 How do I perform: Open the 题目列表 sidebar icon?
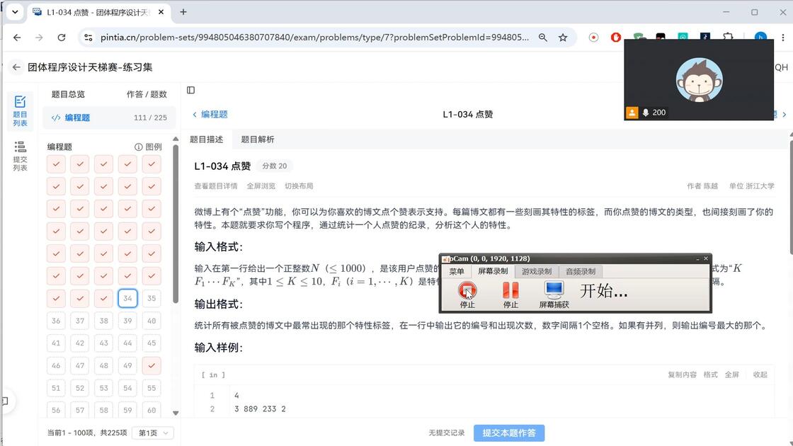[x=21, y=110]
